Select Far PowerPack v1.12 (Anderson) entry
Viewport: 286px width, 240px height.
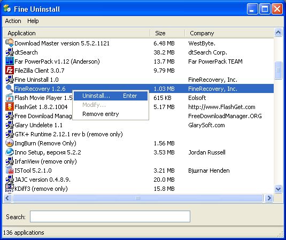[57, 61]
